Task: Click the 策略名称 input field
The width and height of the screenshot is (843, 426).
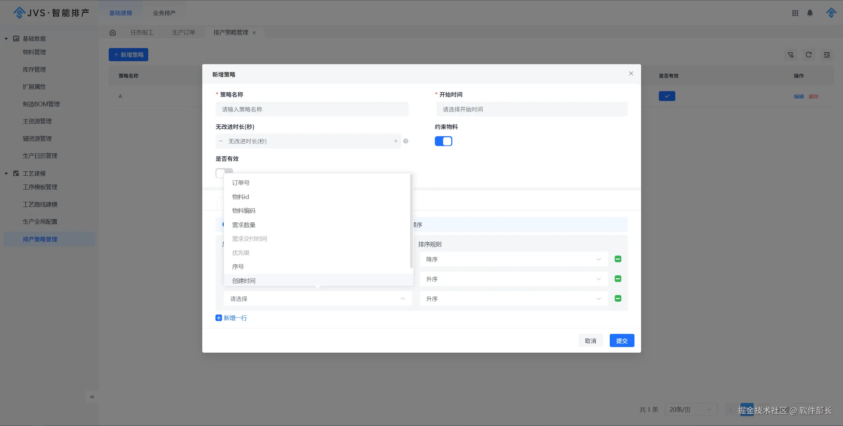Action: click(x=312, y=109)
